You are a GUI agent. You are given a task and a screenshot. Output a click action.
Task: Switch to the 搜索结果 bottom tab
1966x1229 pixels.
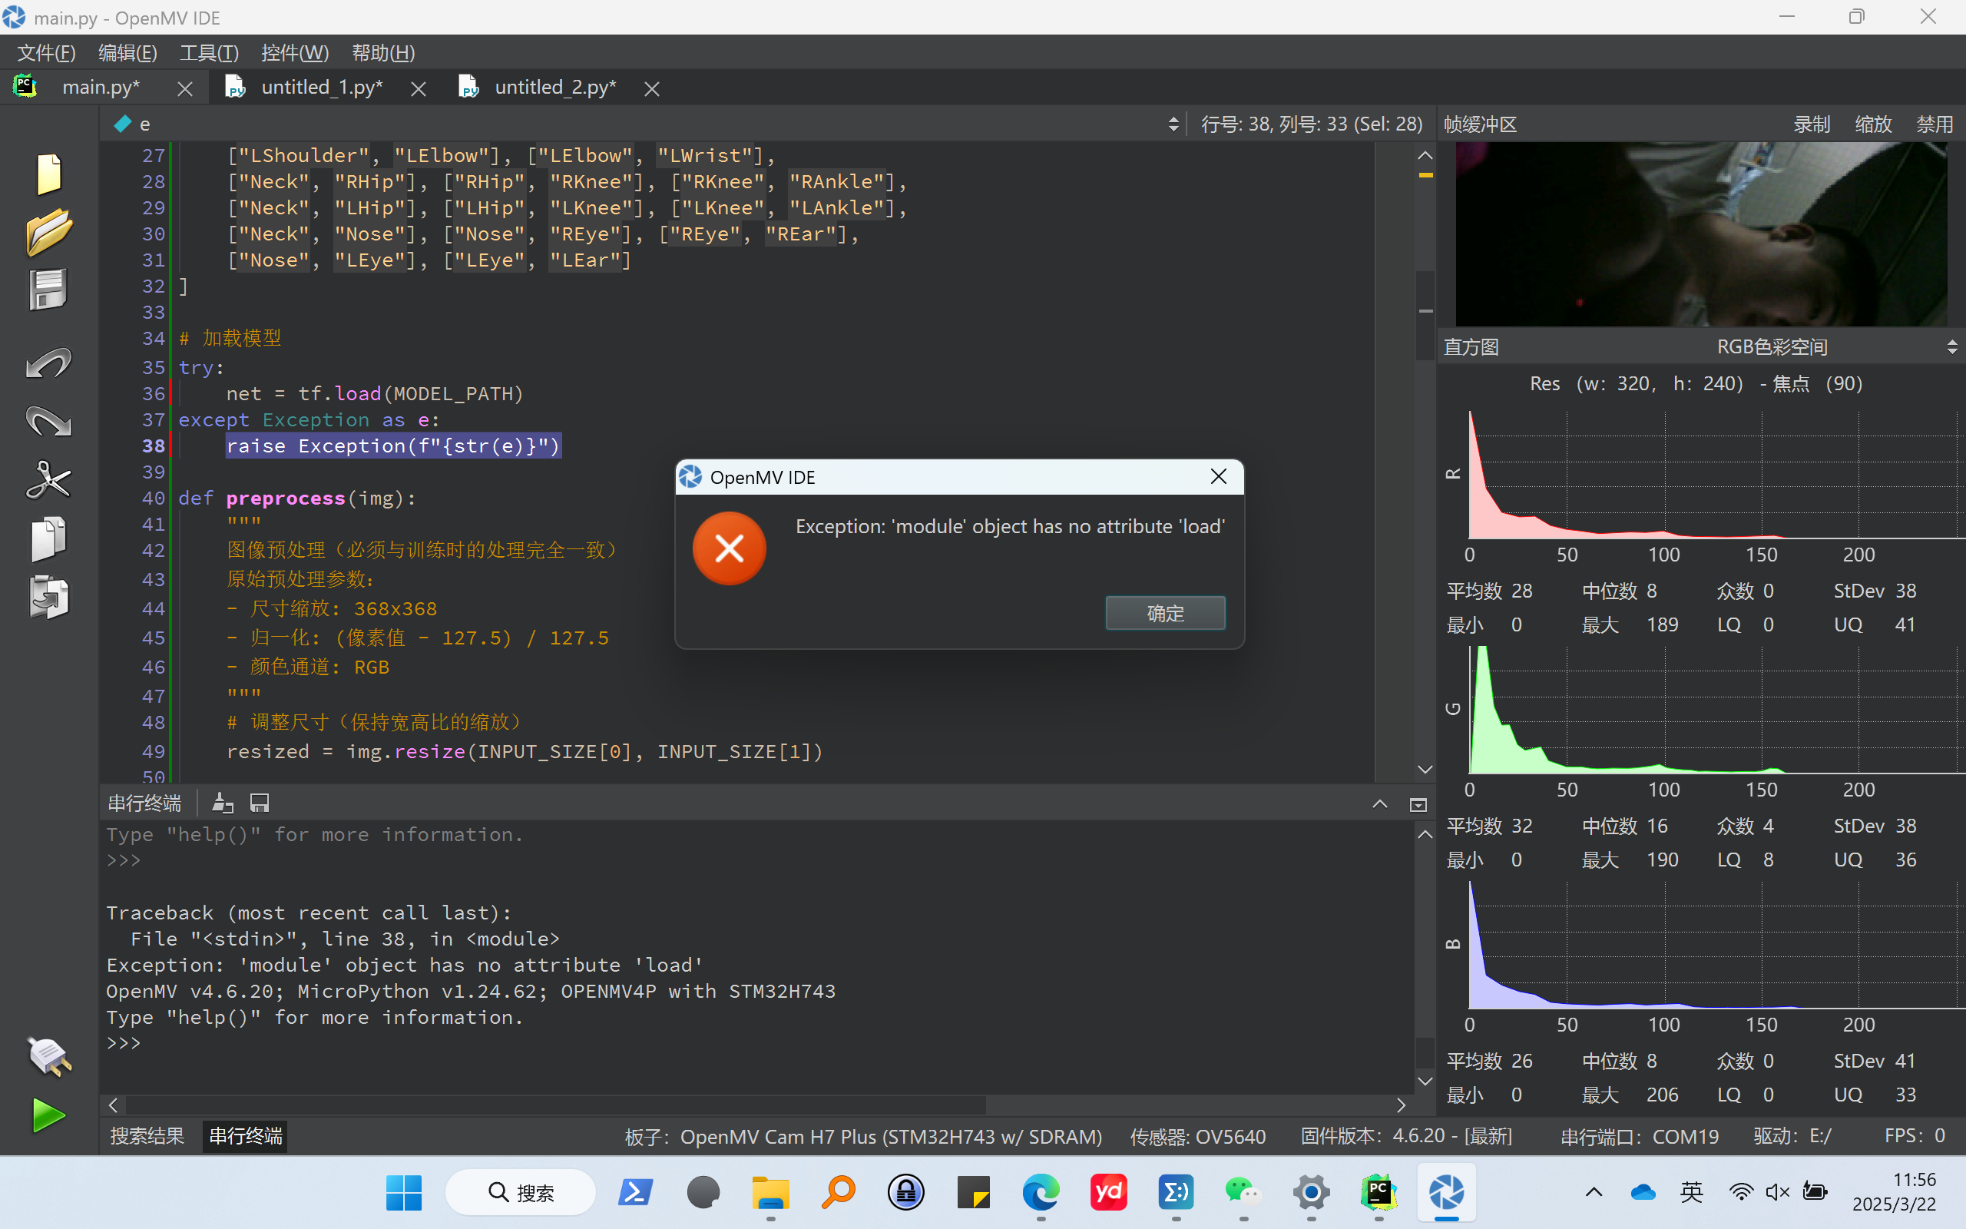147,1135
